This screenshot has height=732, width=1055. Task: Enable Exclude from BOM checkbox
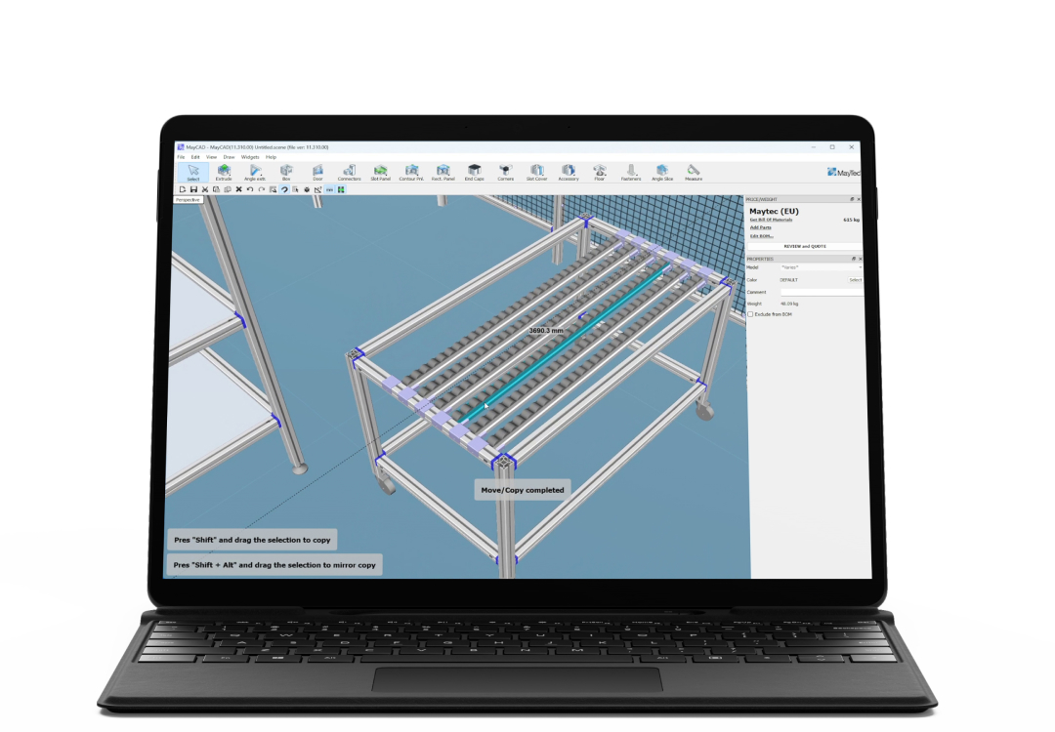point(750,314)
